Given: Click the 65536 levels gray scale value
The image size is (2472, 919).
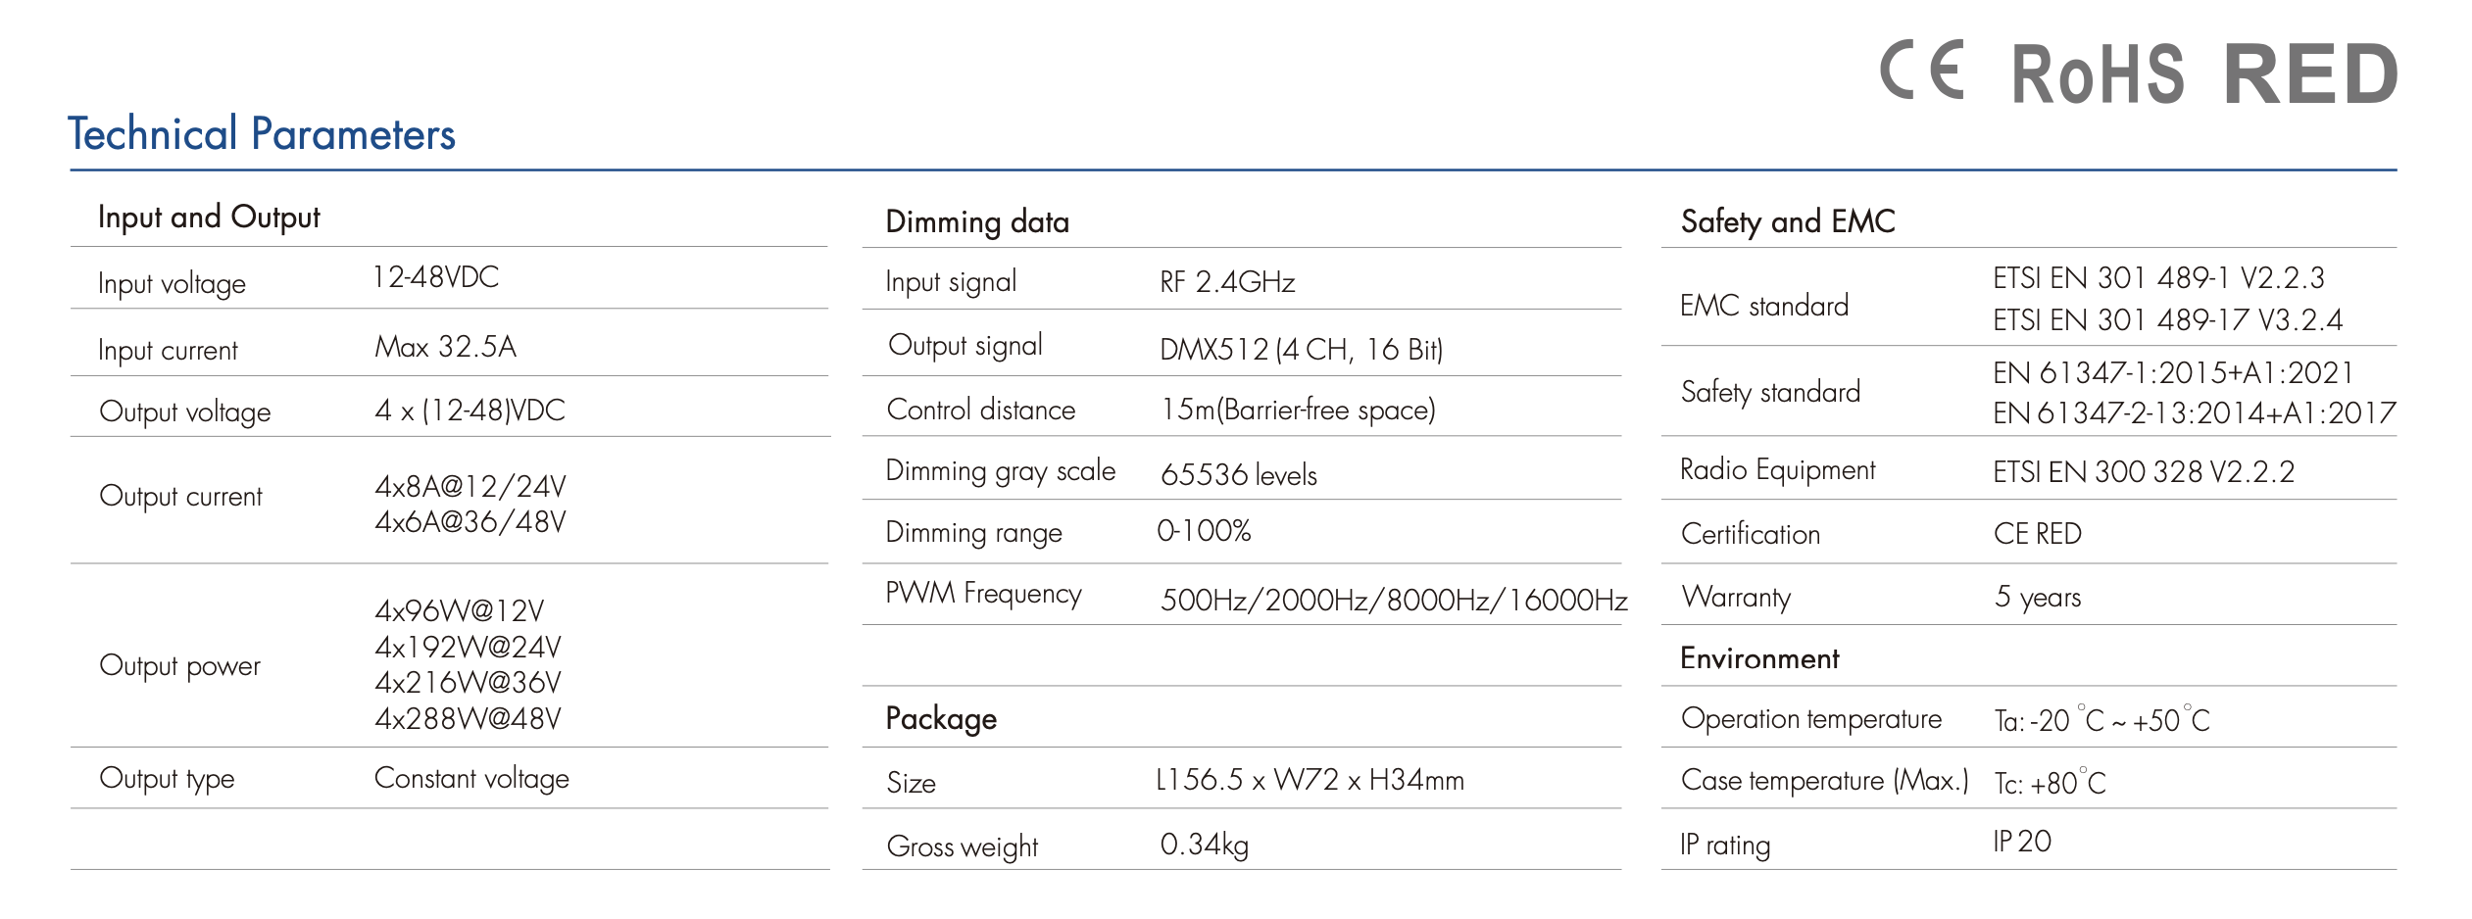Looking at the screenshot, I should (x=1238, y=475).
